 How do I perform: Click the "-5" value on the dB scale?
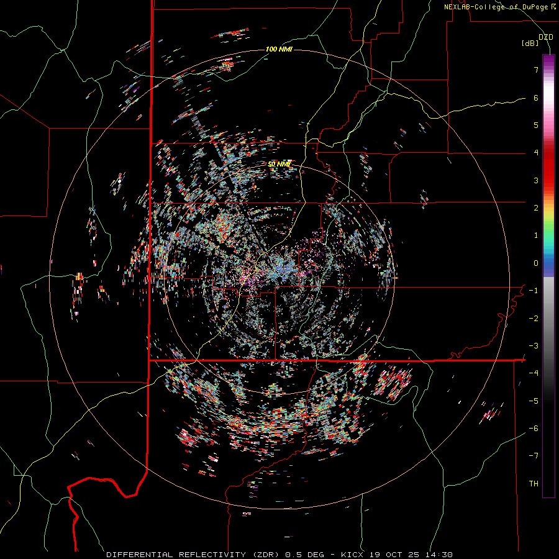(534, 401)
